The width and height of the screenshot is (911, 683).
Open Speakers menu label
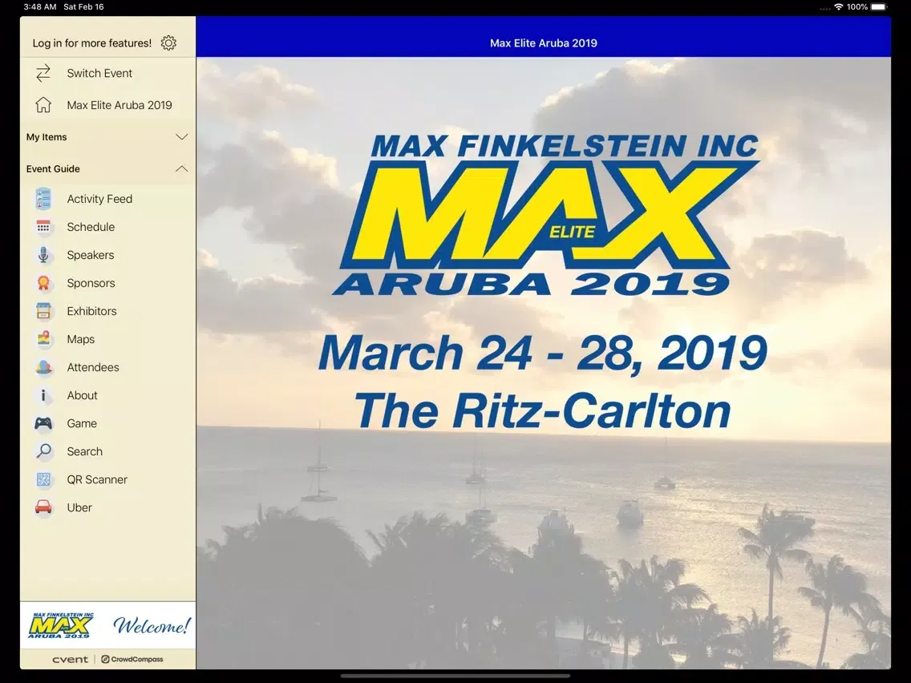[x=90, y=255]
